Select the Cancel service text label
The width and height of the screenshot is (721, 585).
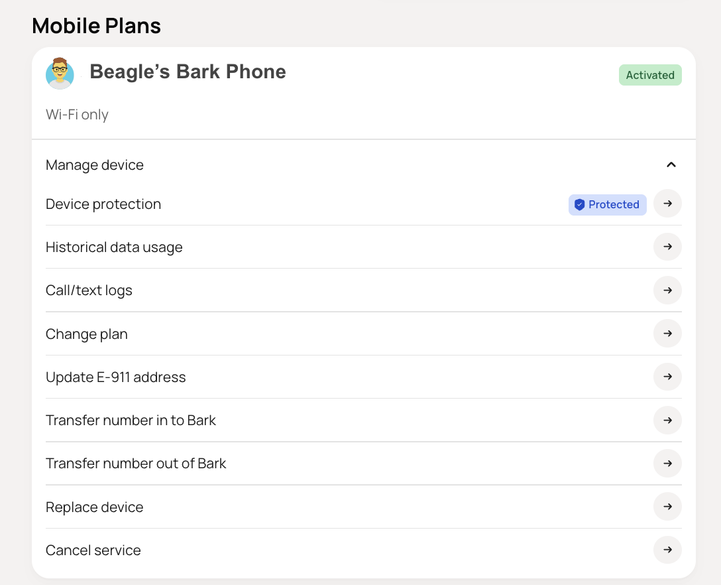[x=93, y=551]
